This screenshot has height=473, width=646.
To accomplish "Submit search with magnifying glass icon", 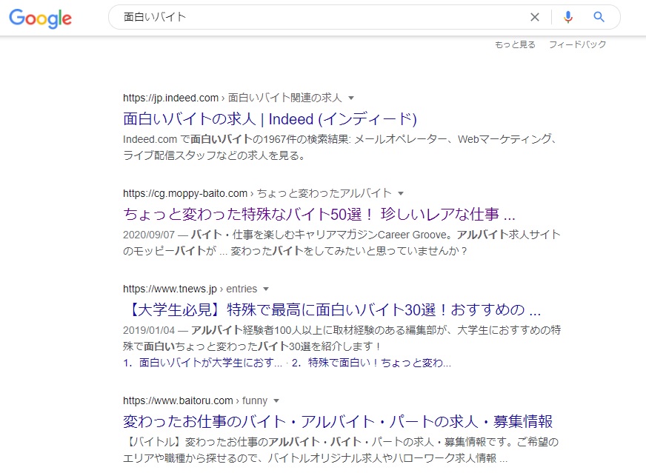I will [599, 17].
